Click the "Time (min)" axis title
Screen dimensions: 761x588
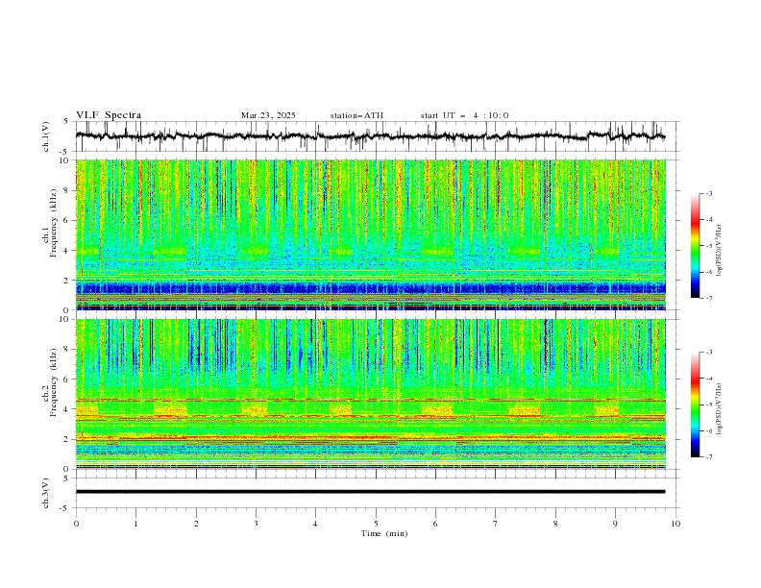click(x=384, y=533)
